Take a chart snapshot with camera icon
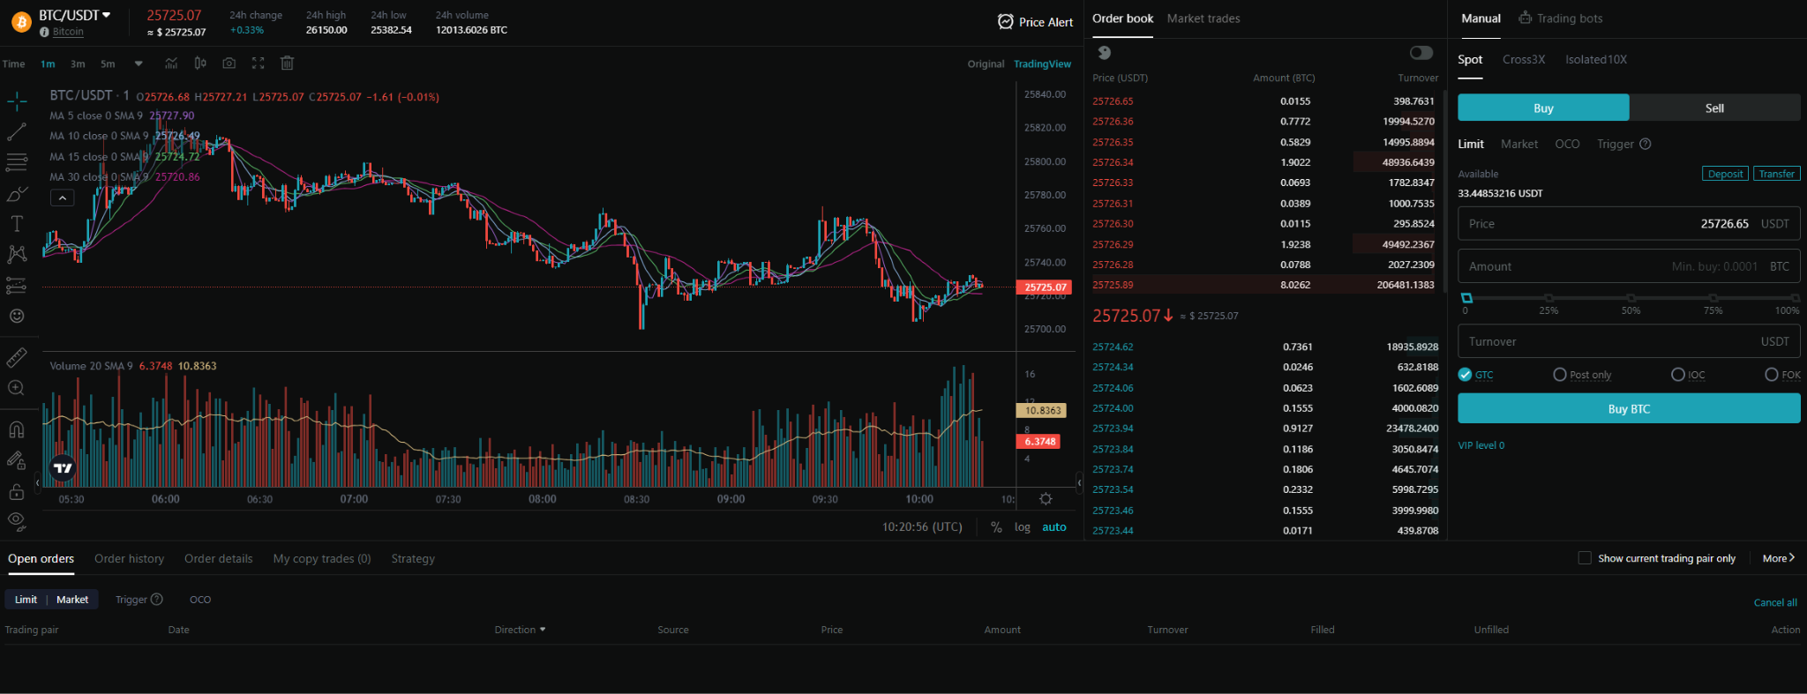 tap(229, 63)
